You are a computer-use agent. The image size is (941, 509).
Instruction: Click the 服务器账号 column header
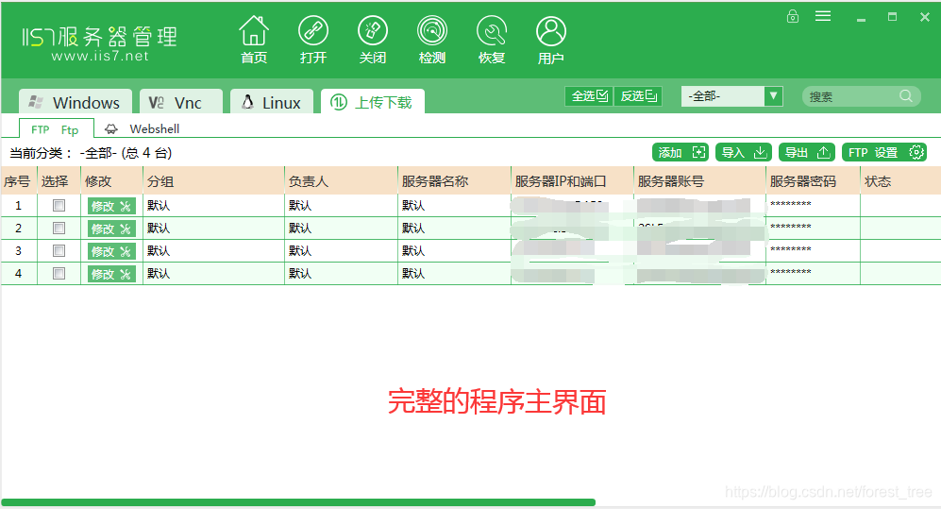[x=699, y=180]
